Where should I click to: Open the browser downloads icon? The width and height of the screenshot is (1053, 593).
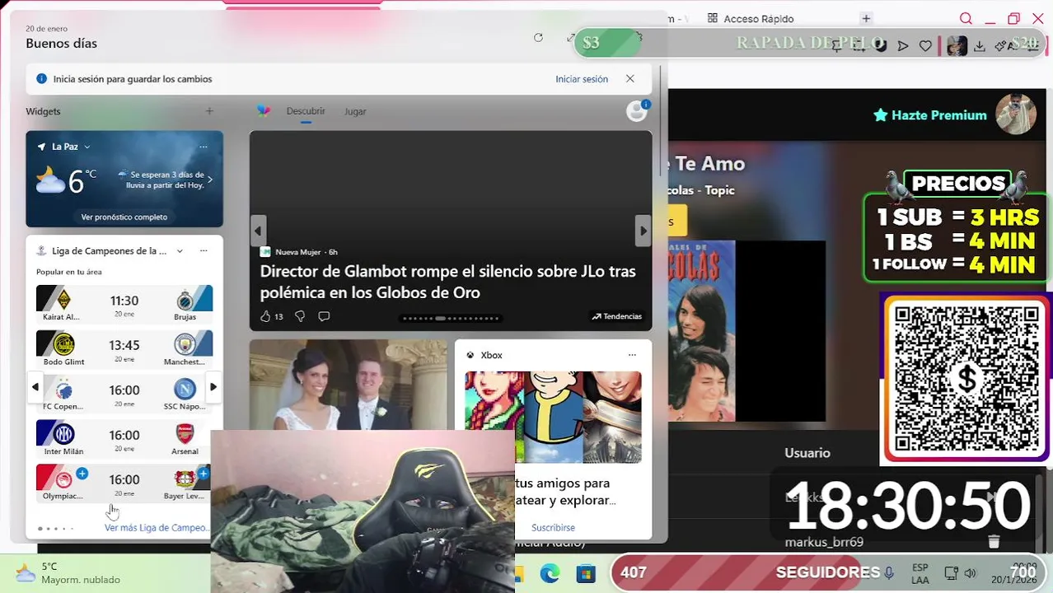[980, 46]
